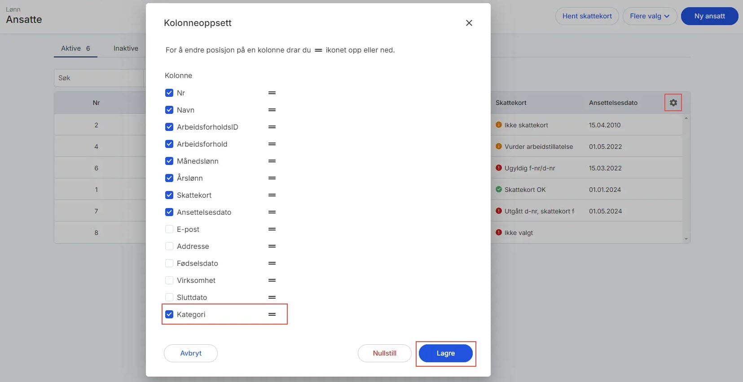Click the Hent skattekort button
The width and height of the screenshot is (743, 382).
587,16
